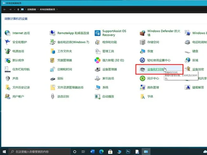This screenshot has width=207, height=155.
Task: Open the 工作文件夹 icon
Action: click(x=53, y=51)
